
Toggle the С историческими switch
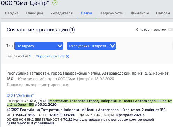171,30
